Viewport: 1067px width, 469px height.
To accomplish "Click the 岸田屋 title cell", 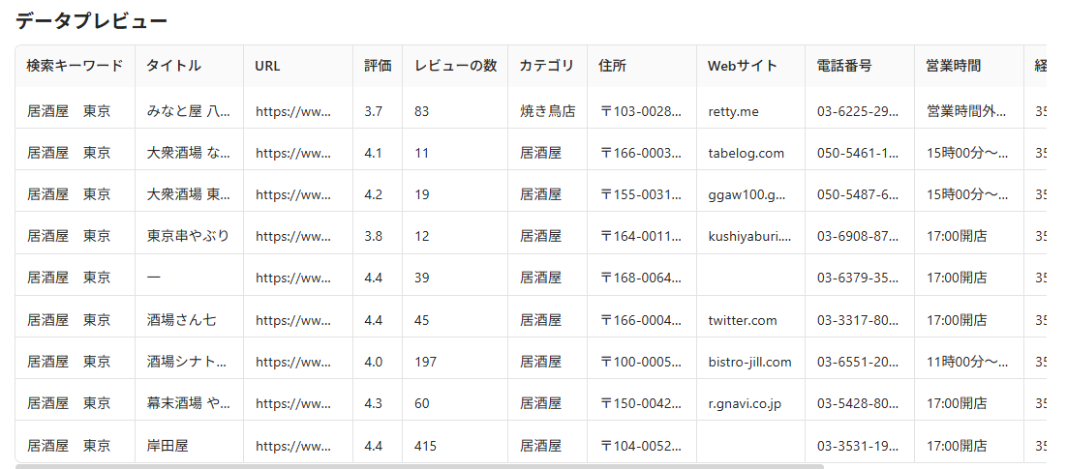I will pyautogui.click(x=168, y=446).
